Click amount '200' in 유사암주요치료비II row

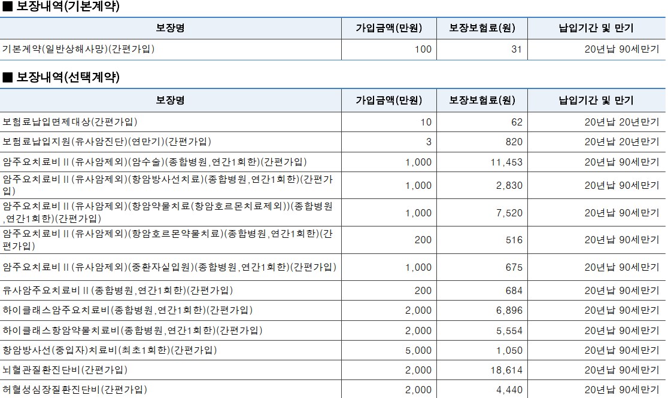423,290
